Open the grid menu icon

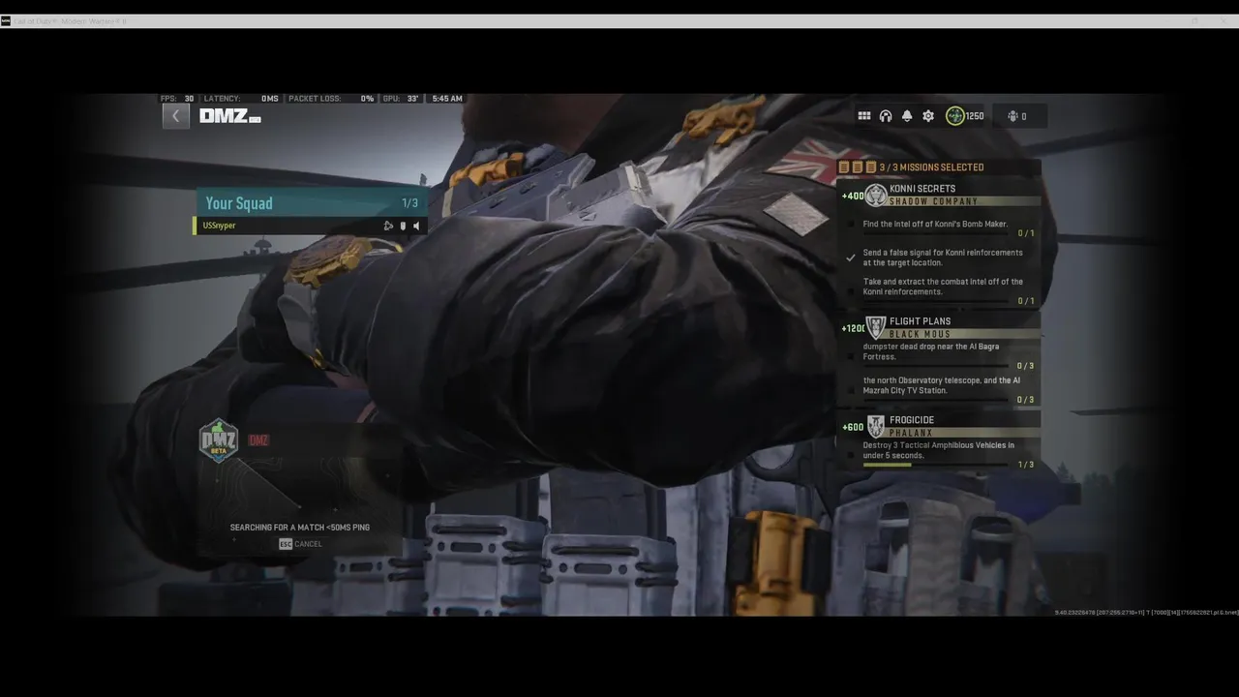click(x=864, y=116)
